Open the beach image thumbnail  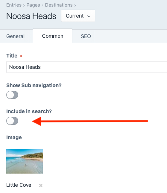24,161
